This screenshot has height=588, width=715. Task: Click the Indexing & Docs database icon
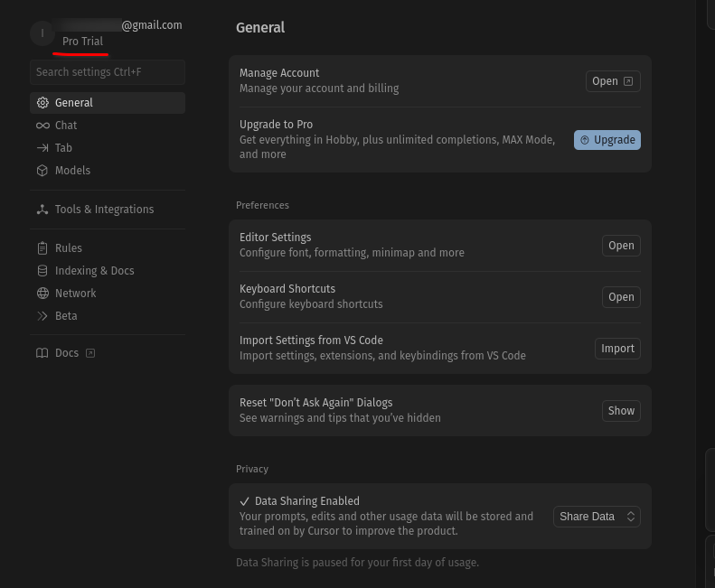[x=42, y=271]
